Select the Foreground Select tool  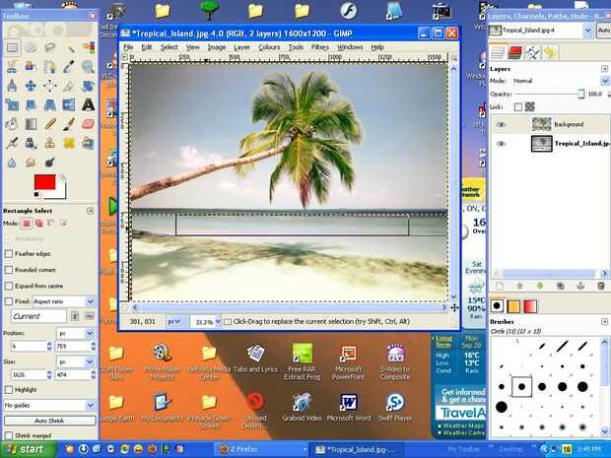[32, 67]
